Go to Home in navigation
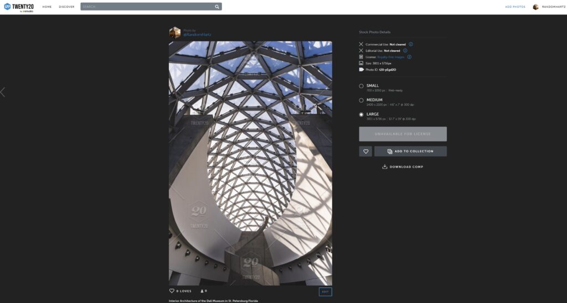567x303 pixels. [47, 7]
